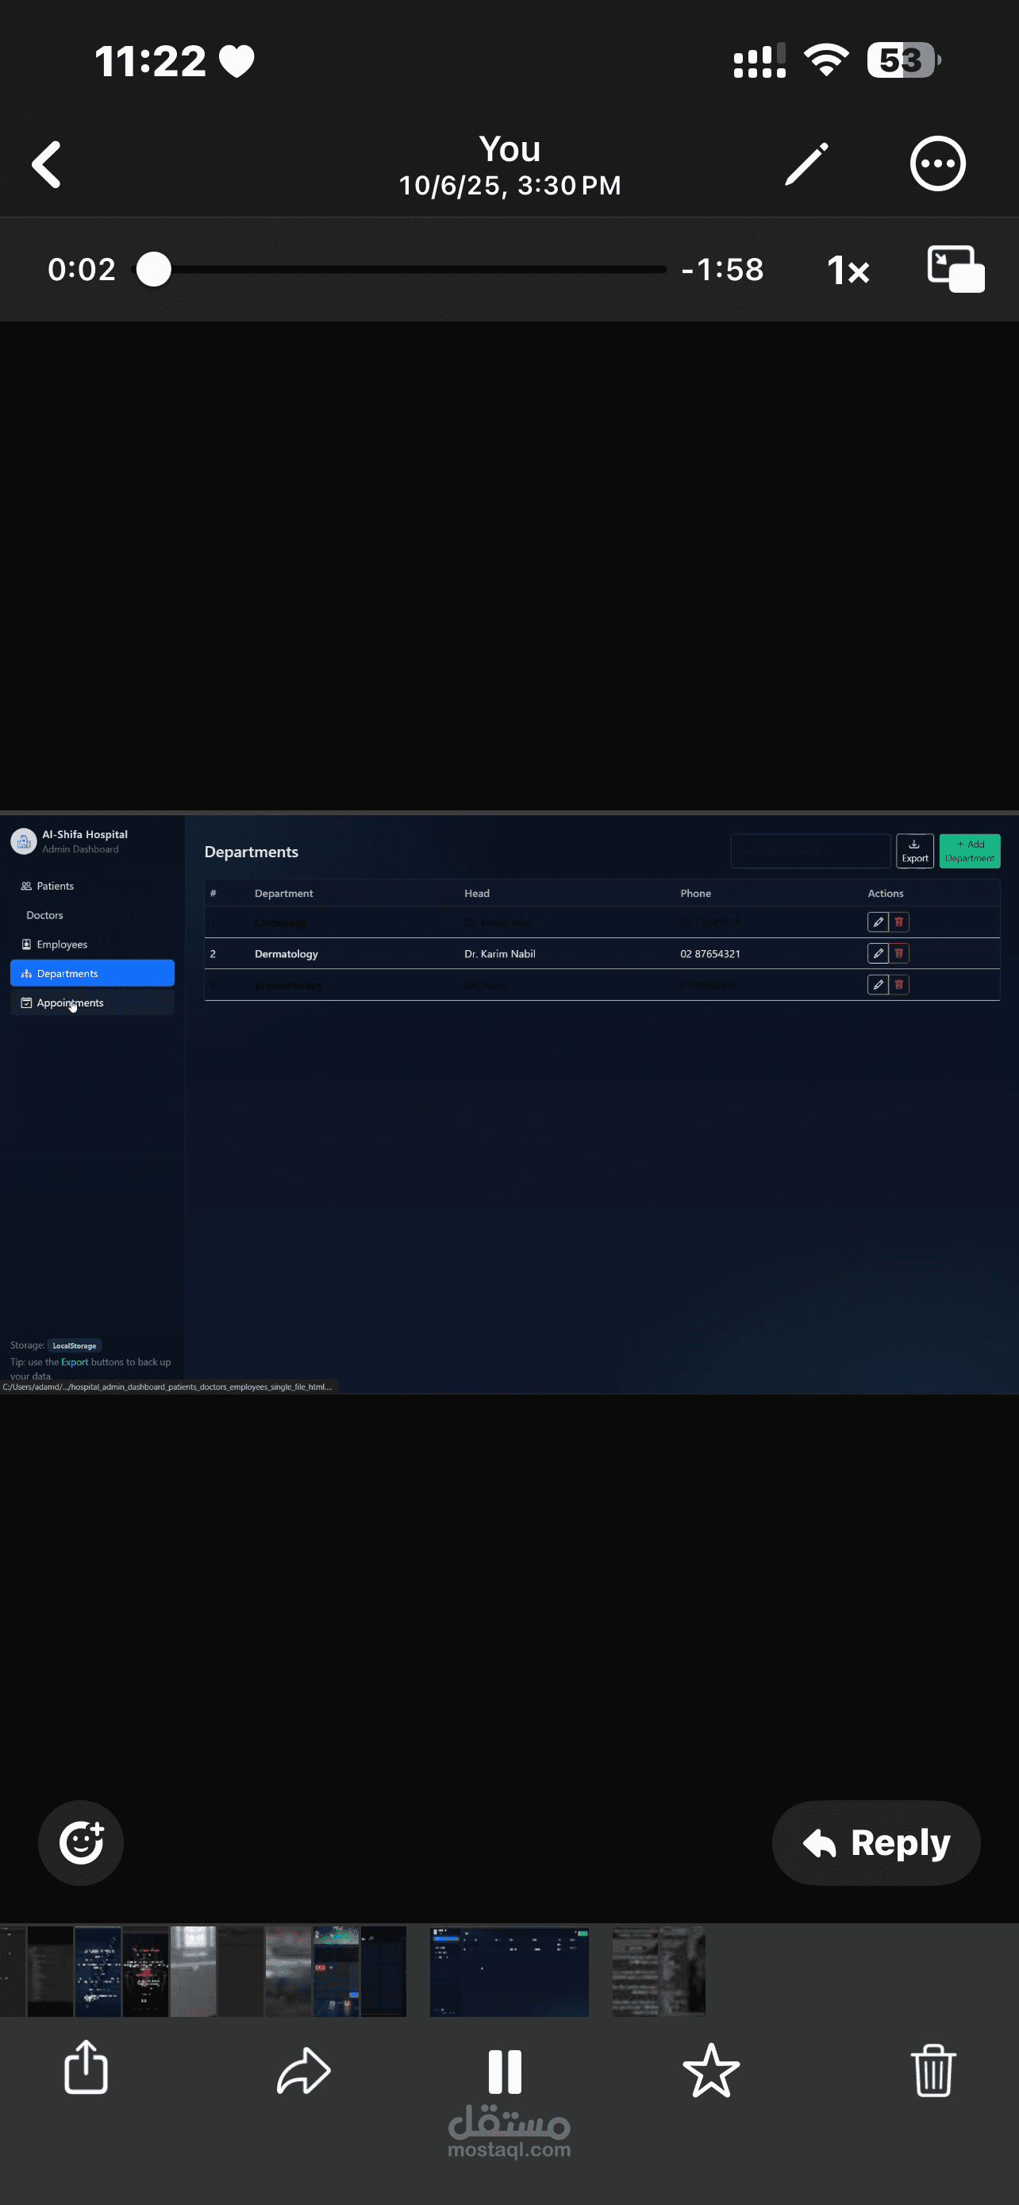
Task: Click the LocalStorage badge
Action: (75, 1345)
